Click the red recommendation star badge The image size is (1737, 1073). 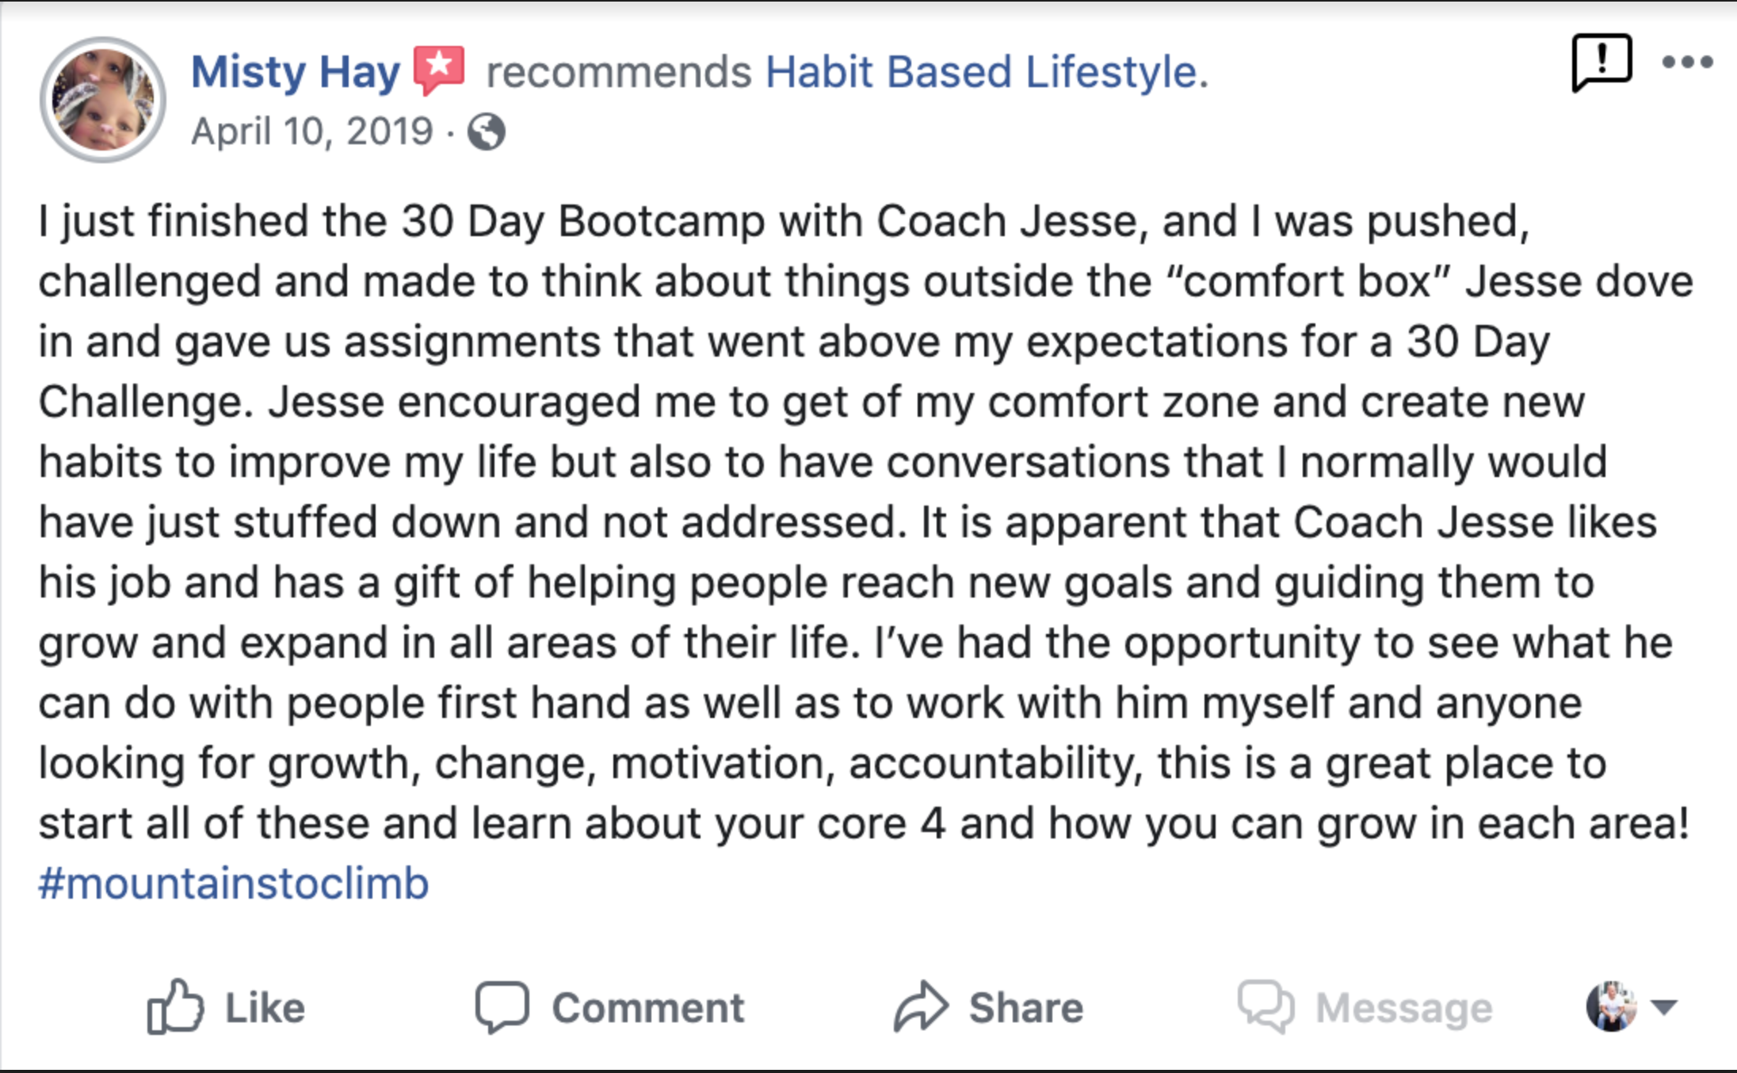pyautogui.click(x=439, y=70)
